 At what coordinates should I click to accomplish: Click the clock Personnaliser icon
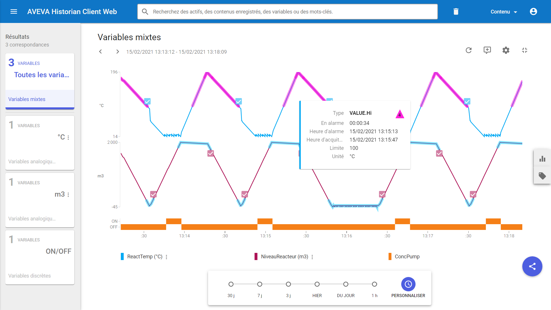point(408,284)
